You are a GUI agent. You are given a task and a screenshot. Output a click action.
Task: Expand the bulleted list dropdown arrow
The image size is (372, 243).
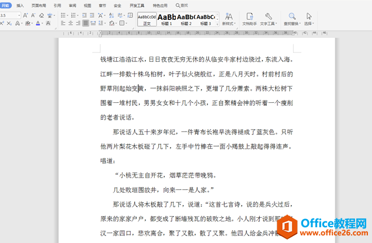click(x=67, y=16)
